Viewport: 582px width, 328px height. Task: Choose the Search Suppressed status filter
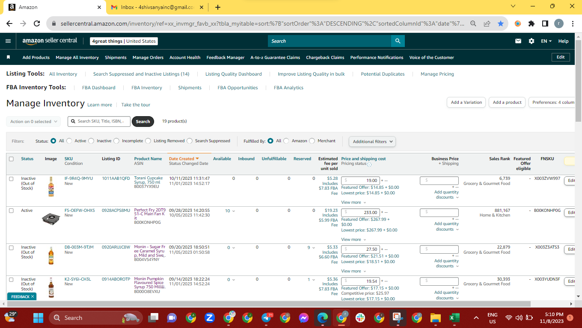(x=190, y=141)
